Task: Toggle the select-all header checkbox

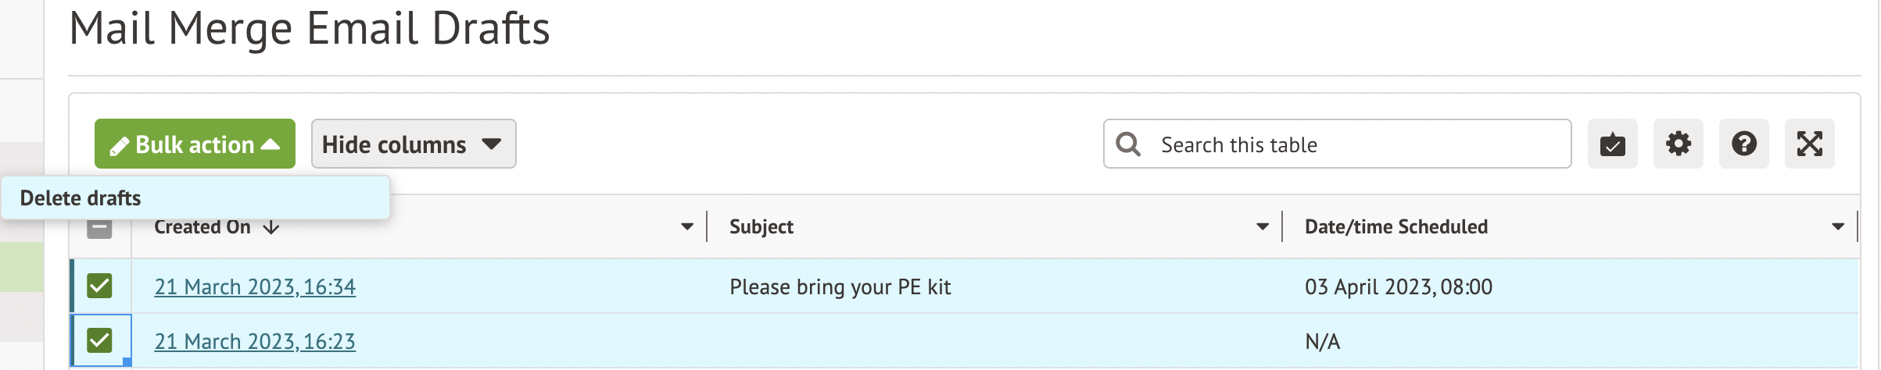Action: click(99, 229)
